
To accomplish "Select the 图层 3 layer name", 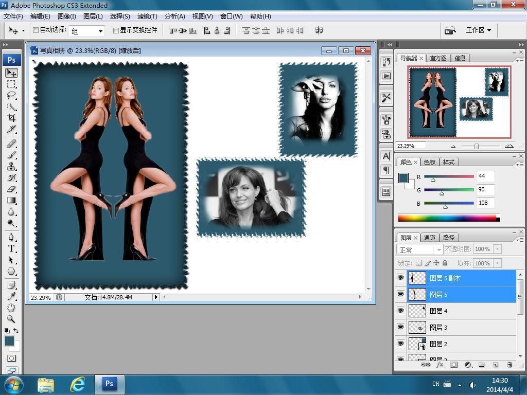I will (438, 328).
